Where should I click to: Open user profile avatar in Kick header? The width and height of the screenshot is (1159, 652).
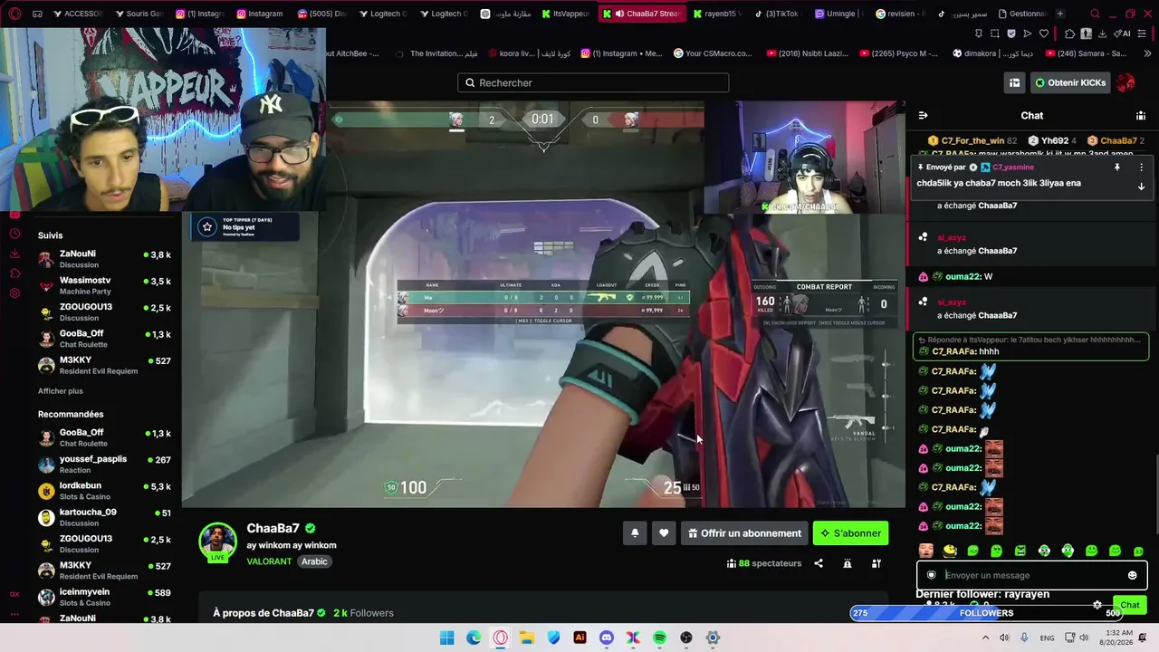tap(1125, 82)
